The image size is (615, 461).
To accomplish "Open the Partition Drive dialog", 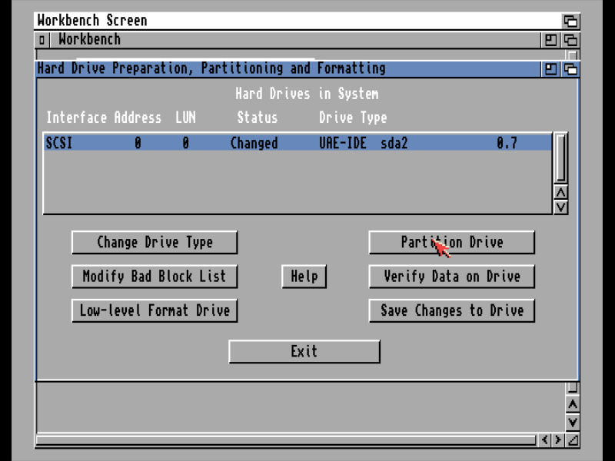I will pos(451,242).
